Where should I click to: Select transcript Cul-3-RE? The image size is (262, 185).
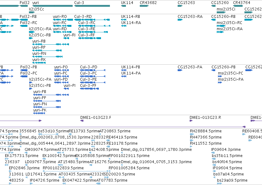point(87,29)
